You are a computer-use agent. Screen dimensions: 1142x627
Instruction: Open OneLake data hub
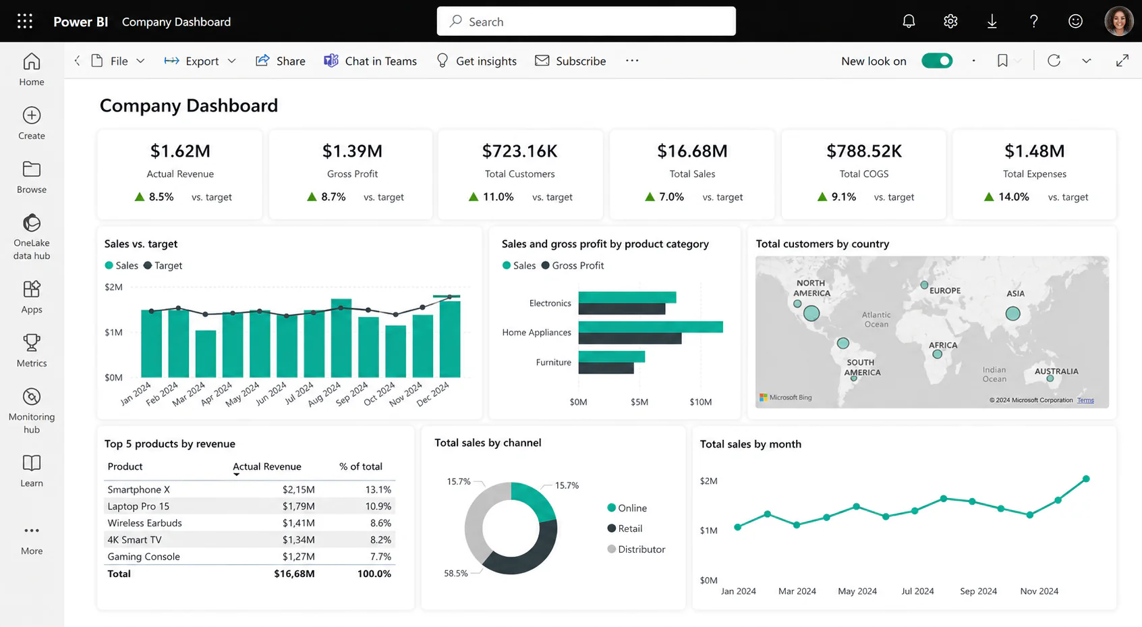(32, 237)
